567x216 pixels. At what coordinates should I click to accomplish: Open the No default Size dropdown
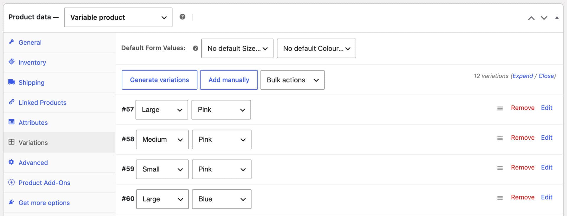click(237, 48)
